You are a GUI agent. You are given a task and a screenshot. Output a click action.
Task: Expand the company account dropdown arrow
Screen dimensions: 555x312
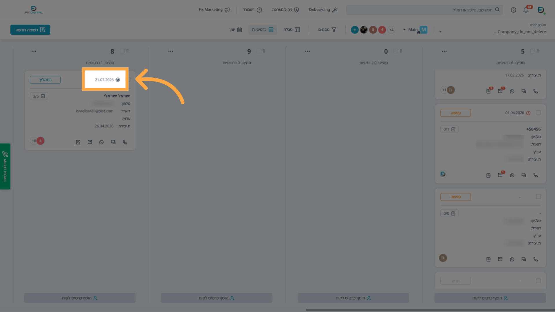pos(440,32)
